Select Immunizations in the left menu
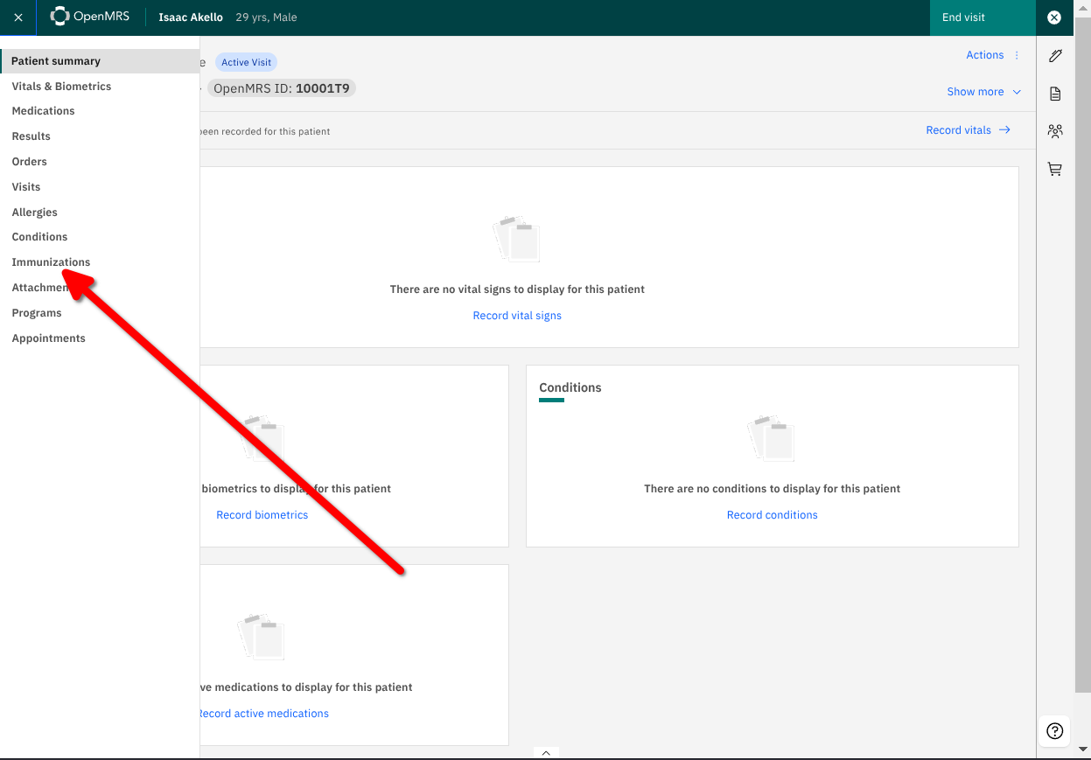Image resolution: width=1091 pixels, height=760 pixels. click(x=51, y=262)
